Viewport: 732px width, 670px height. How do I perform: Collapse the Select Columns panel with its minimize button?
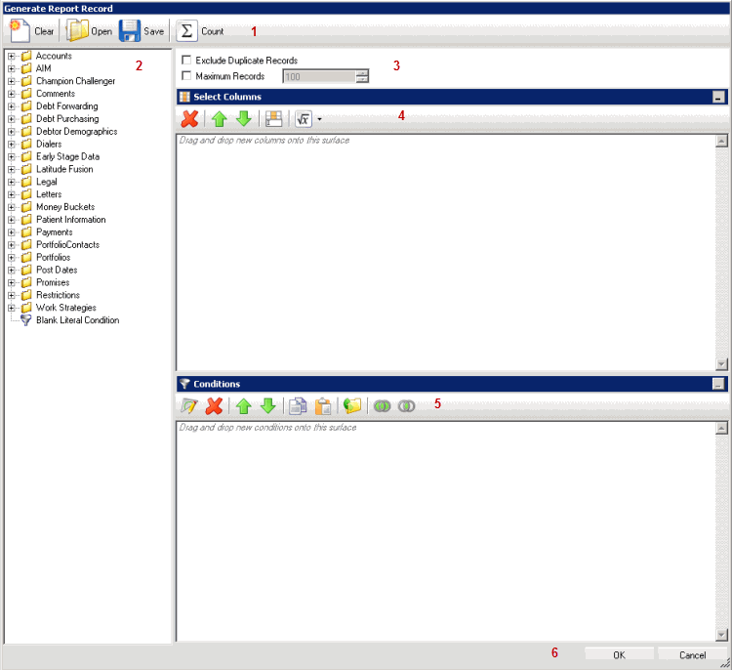[718, 98]
